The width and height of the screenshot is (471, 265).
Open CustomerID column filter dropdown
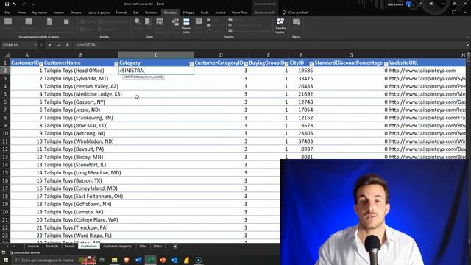coord(41,63)
